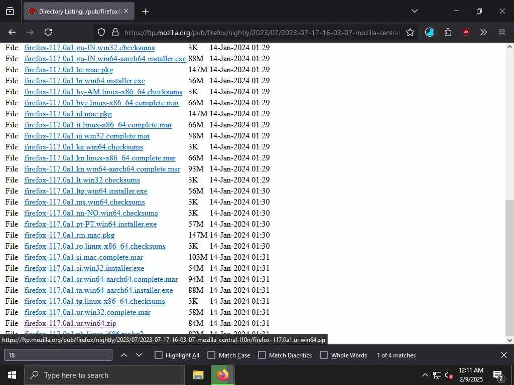Focus the address bar URL
The width and height of the screenshot is (514, 385).
click(x=261, y=33)
